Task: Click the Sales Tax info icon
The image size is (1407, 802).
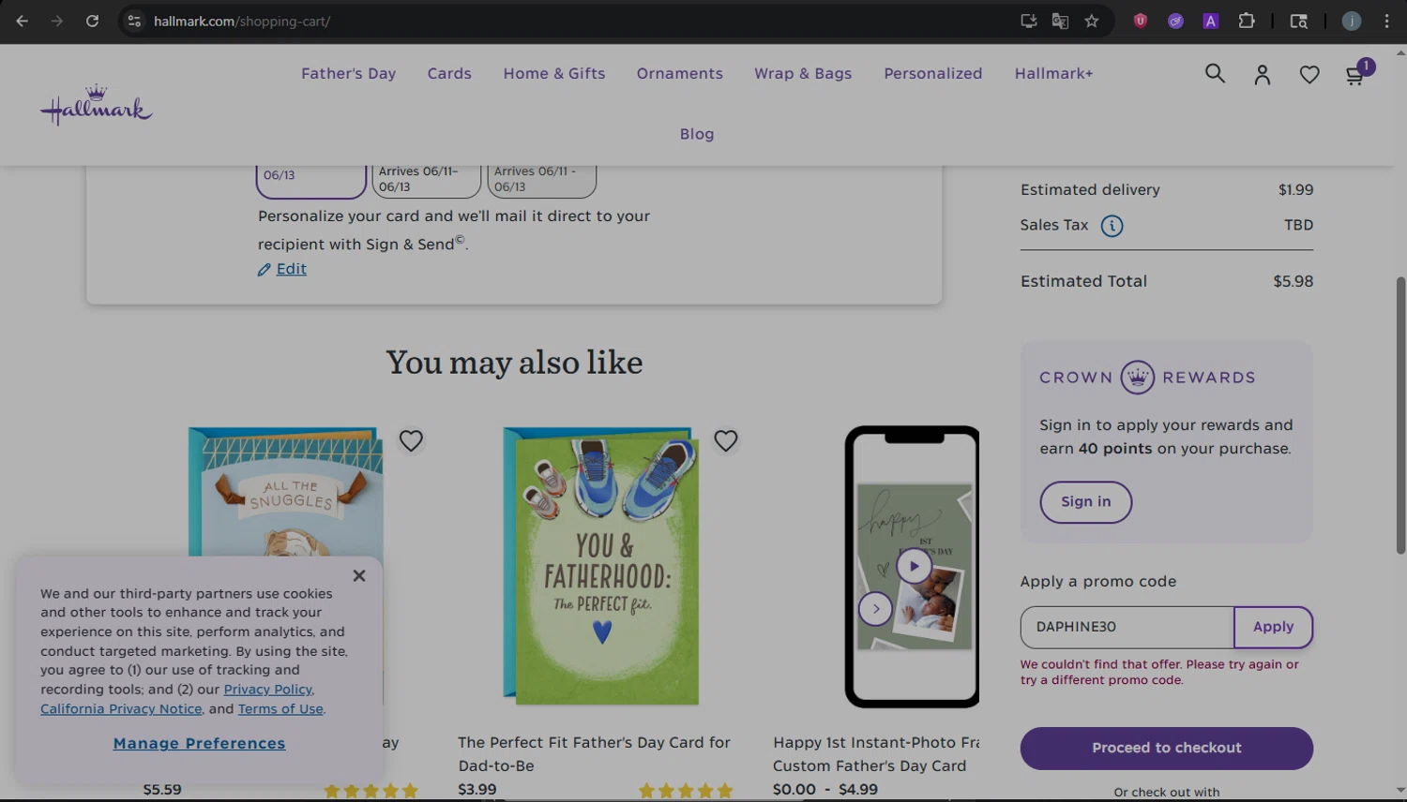Action: pyautogui.click(x=1112, y=226)
